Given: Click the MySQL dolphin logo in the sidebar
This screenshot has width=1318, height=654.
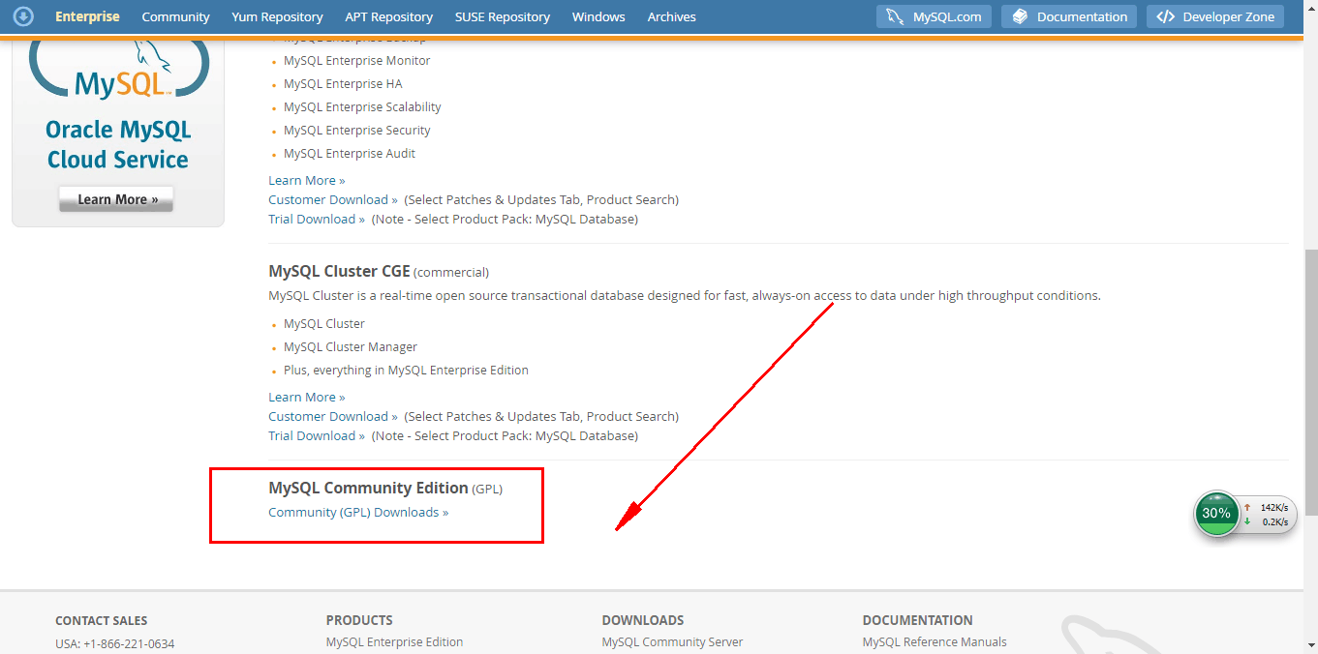Looking at the screenshot, I should click(118, 71).
